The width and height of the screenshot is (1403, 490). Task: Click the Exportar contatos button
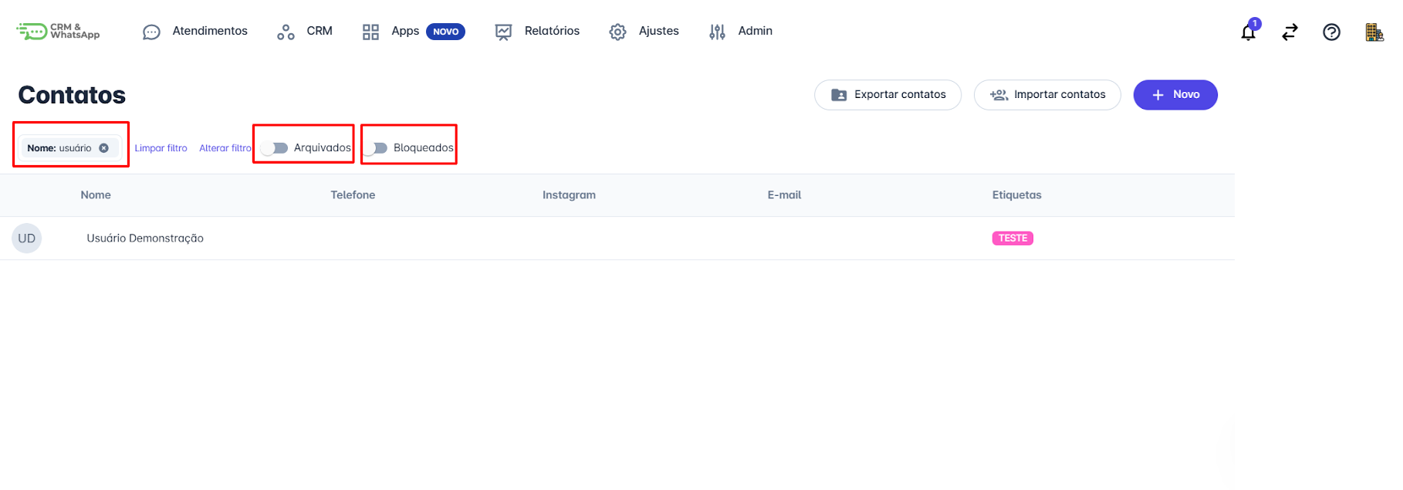(x=887, y=95)
